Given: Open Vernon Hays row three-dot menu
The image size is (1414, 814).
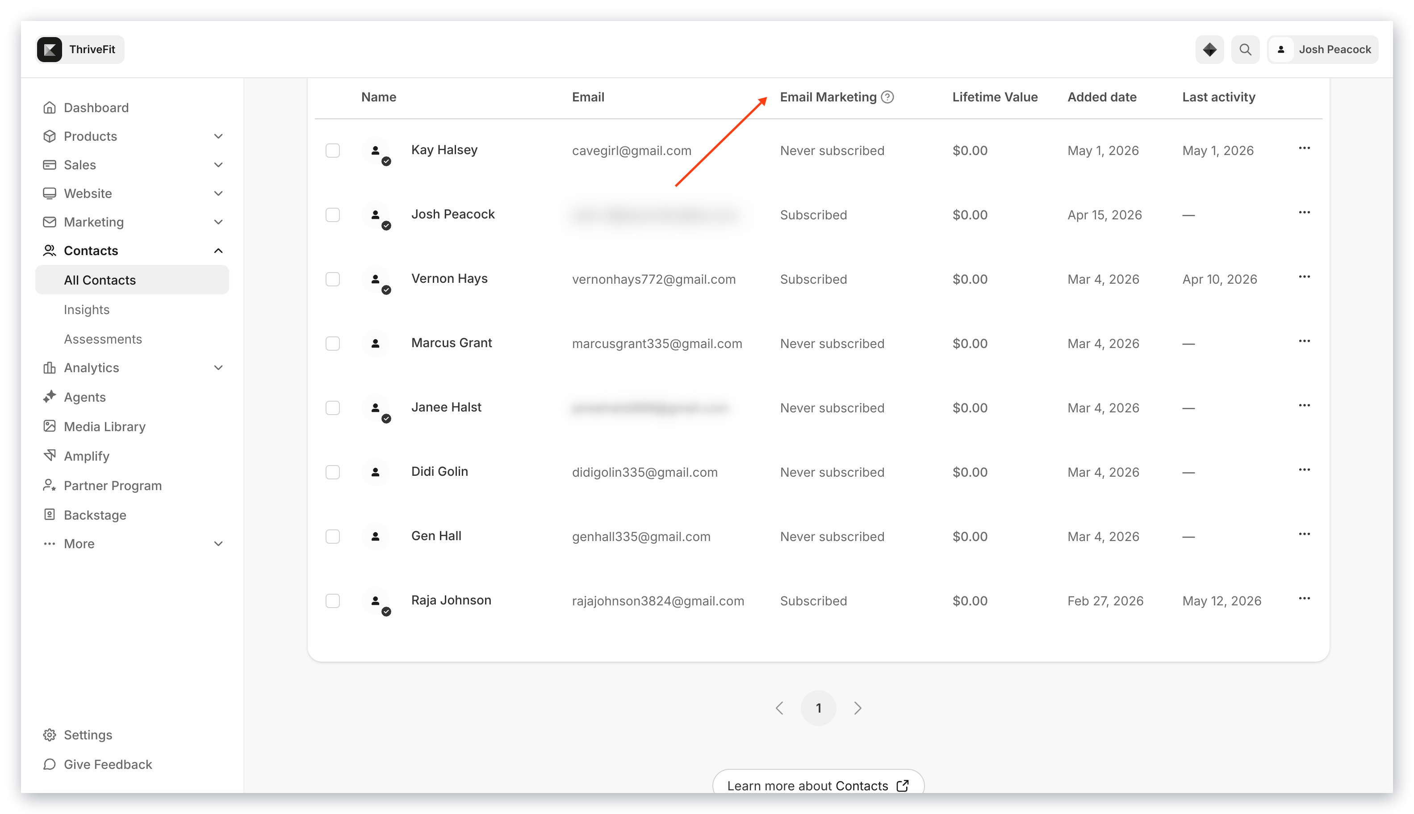Looking at the screenshot, I should (x=1304, y=277).
